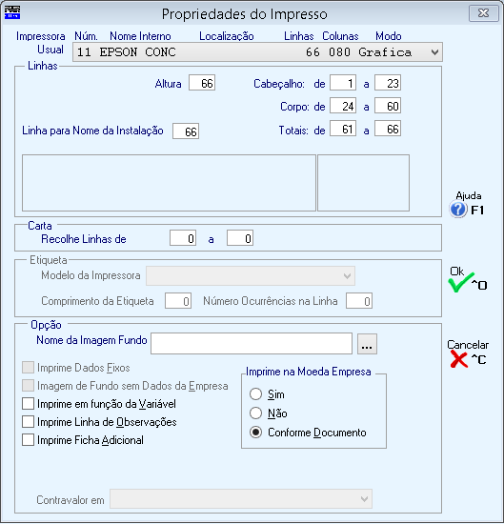Focus the Nome da Imagem Fundo field
Viewport: 504px width, 524px height.
[252, 343]
